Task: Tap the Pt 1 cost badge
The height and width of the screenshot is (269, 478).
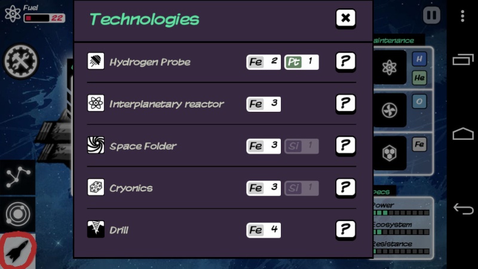Action: [302, 62]
